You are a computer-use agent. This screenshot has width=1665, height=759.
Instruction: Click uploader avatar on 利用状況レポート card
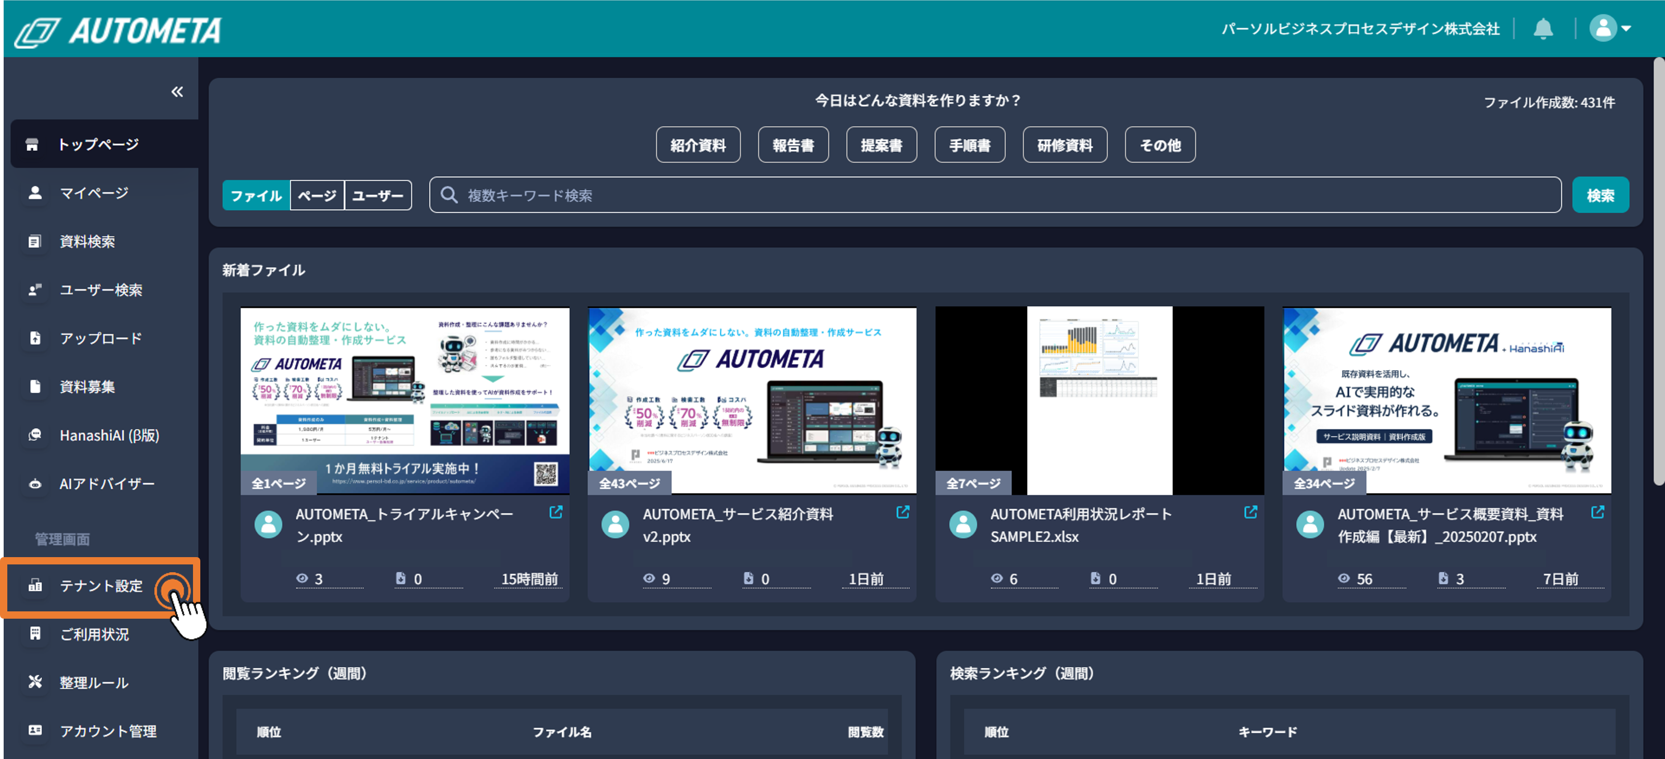point(963,524)
